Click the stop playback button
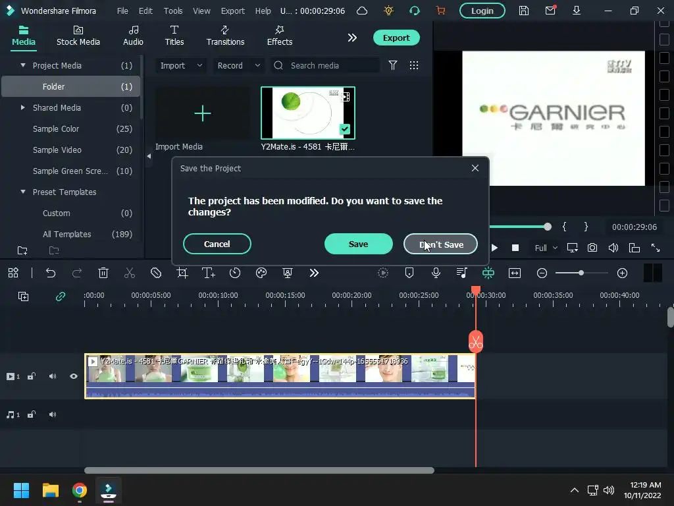This screenshot has height=506, width=674. [515, 248]
